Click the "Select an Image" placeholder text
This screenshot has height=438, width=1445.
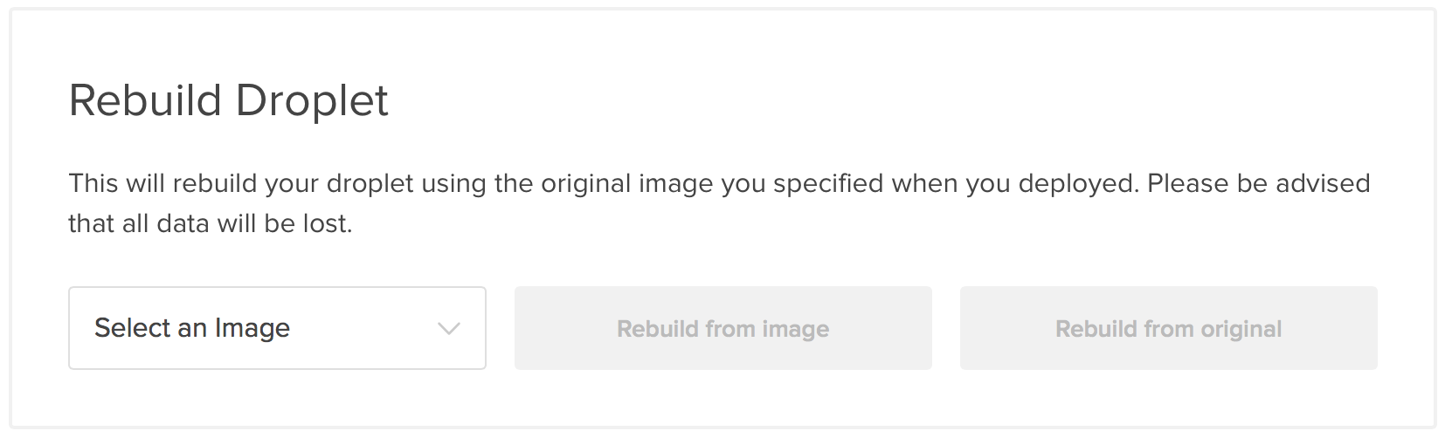(192, 328)
